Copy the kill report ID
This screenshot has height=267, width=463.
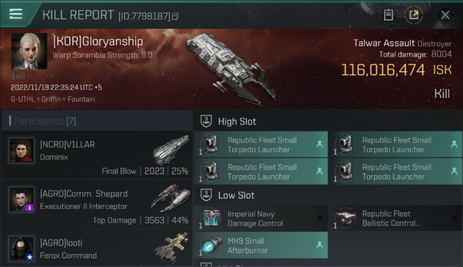click(175, 16)
